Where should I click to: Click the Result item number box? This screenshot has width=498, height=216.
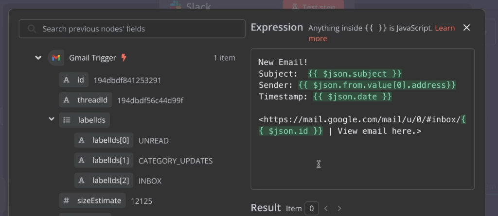[x=311, y=208]
